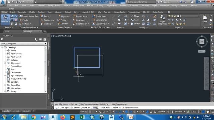Open the Alignments menu in menu bar
214x120 pixels.
112,5
